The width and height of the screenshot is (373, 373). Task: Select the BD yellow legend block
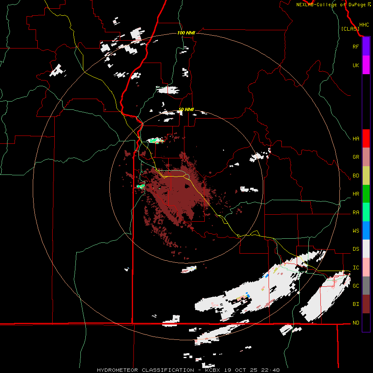point(366,176)
